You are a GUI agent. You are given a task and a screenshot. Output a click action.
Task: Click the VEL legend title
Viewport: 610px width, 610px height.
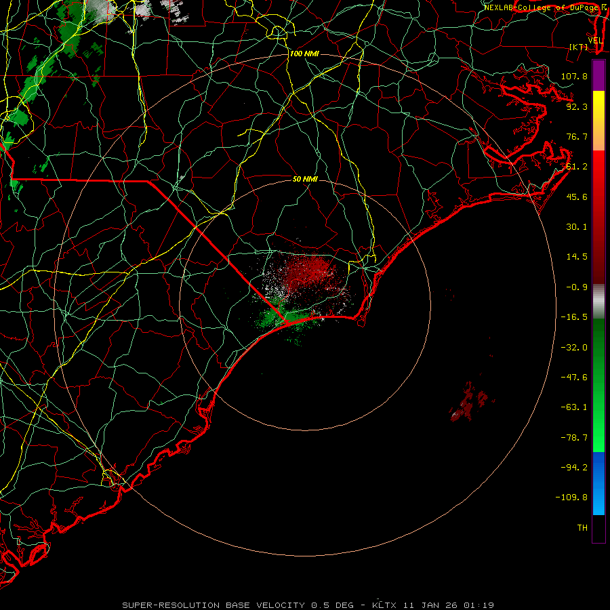(596, 41)
